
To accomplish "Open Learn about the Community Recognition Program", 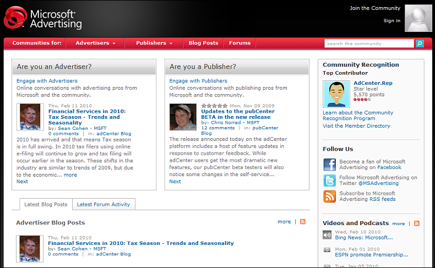I will pos(358,116).
